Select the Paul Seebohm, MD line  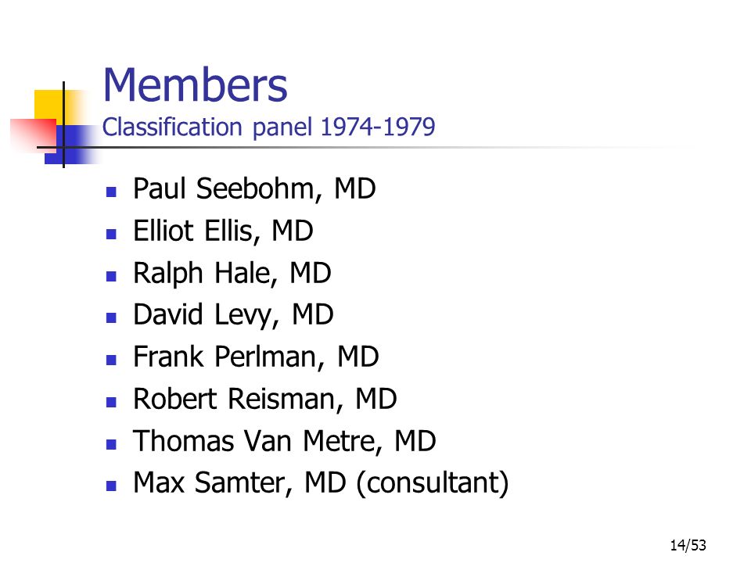[x=254, y=188]
